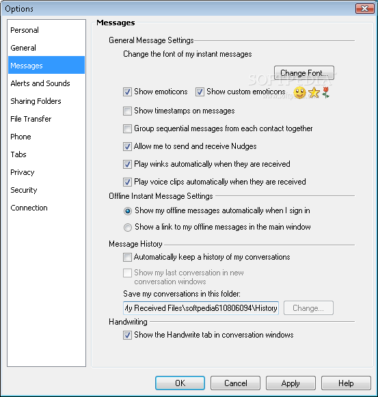Viewport: 378px width, 397px height.
Task: Switch to the General category
Action: (x=46, y=48)
